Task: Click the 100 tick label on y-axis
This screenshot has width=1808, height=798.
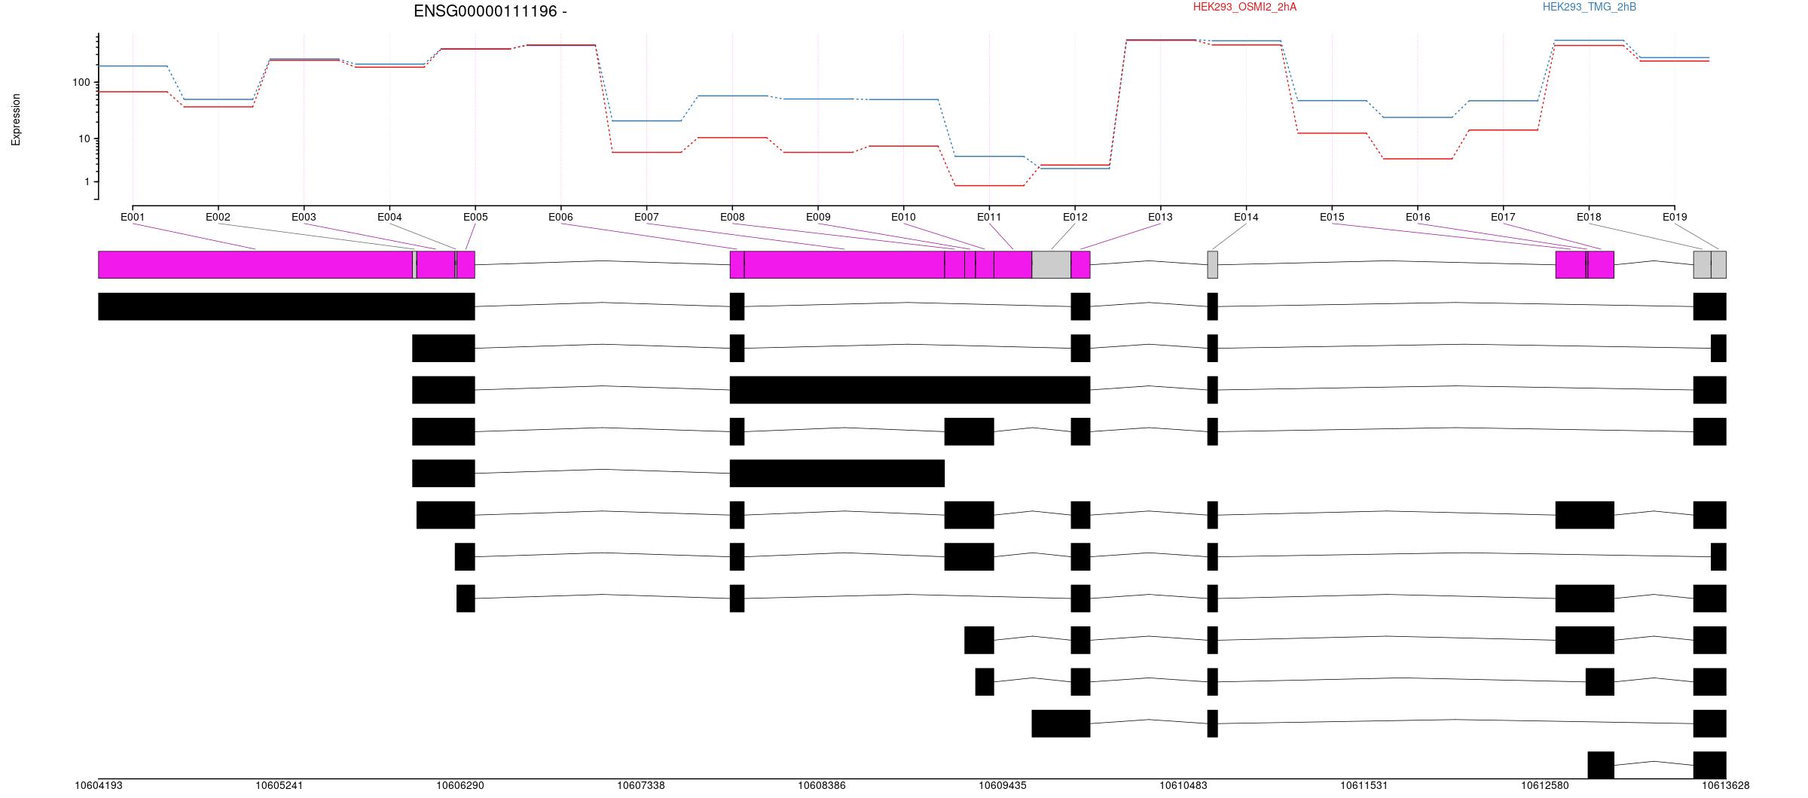Action: click(81, 82)
